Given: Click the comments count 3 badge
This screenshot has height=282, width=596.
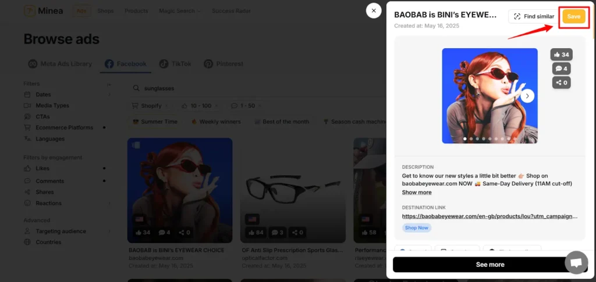Looking at the screenshot, I should tap(278, 232).
